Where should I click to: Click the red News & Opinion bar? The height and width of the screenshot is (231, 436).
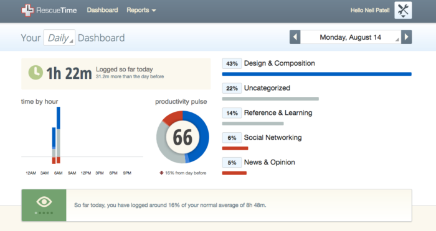(x=234, y=173)
